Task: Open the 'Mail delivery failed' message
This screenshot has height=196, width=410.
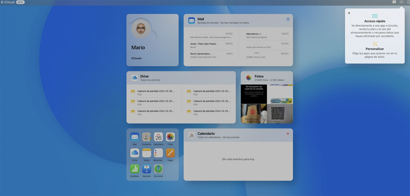Action: coord(211,36)
